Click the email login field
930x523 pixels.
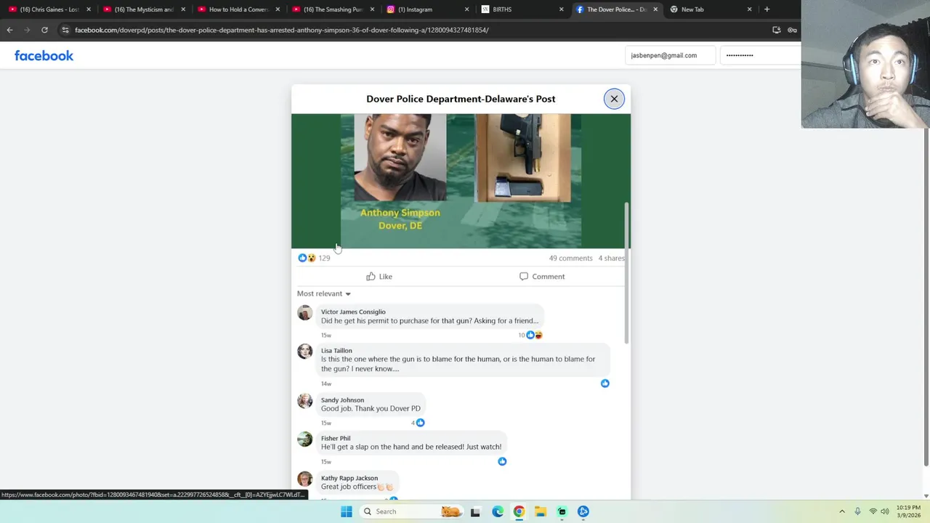pyautogui.click(x=670, y=55)
